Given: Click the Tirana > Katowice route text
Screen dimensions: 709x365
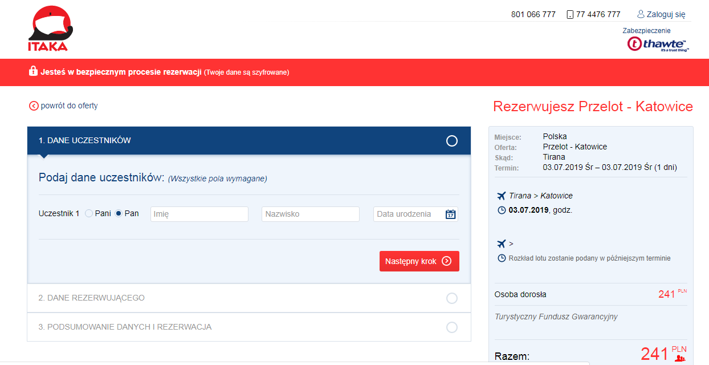Looking at the screenshot, I should [541, 196].
